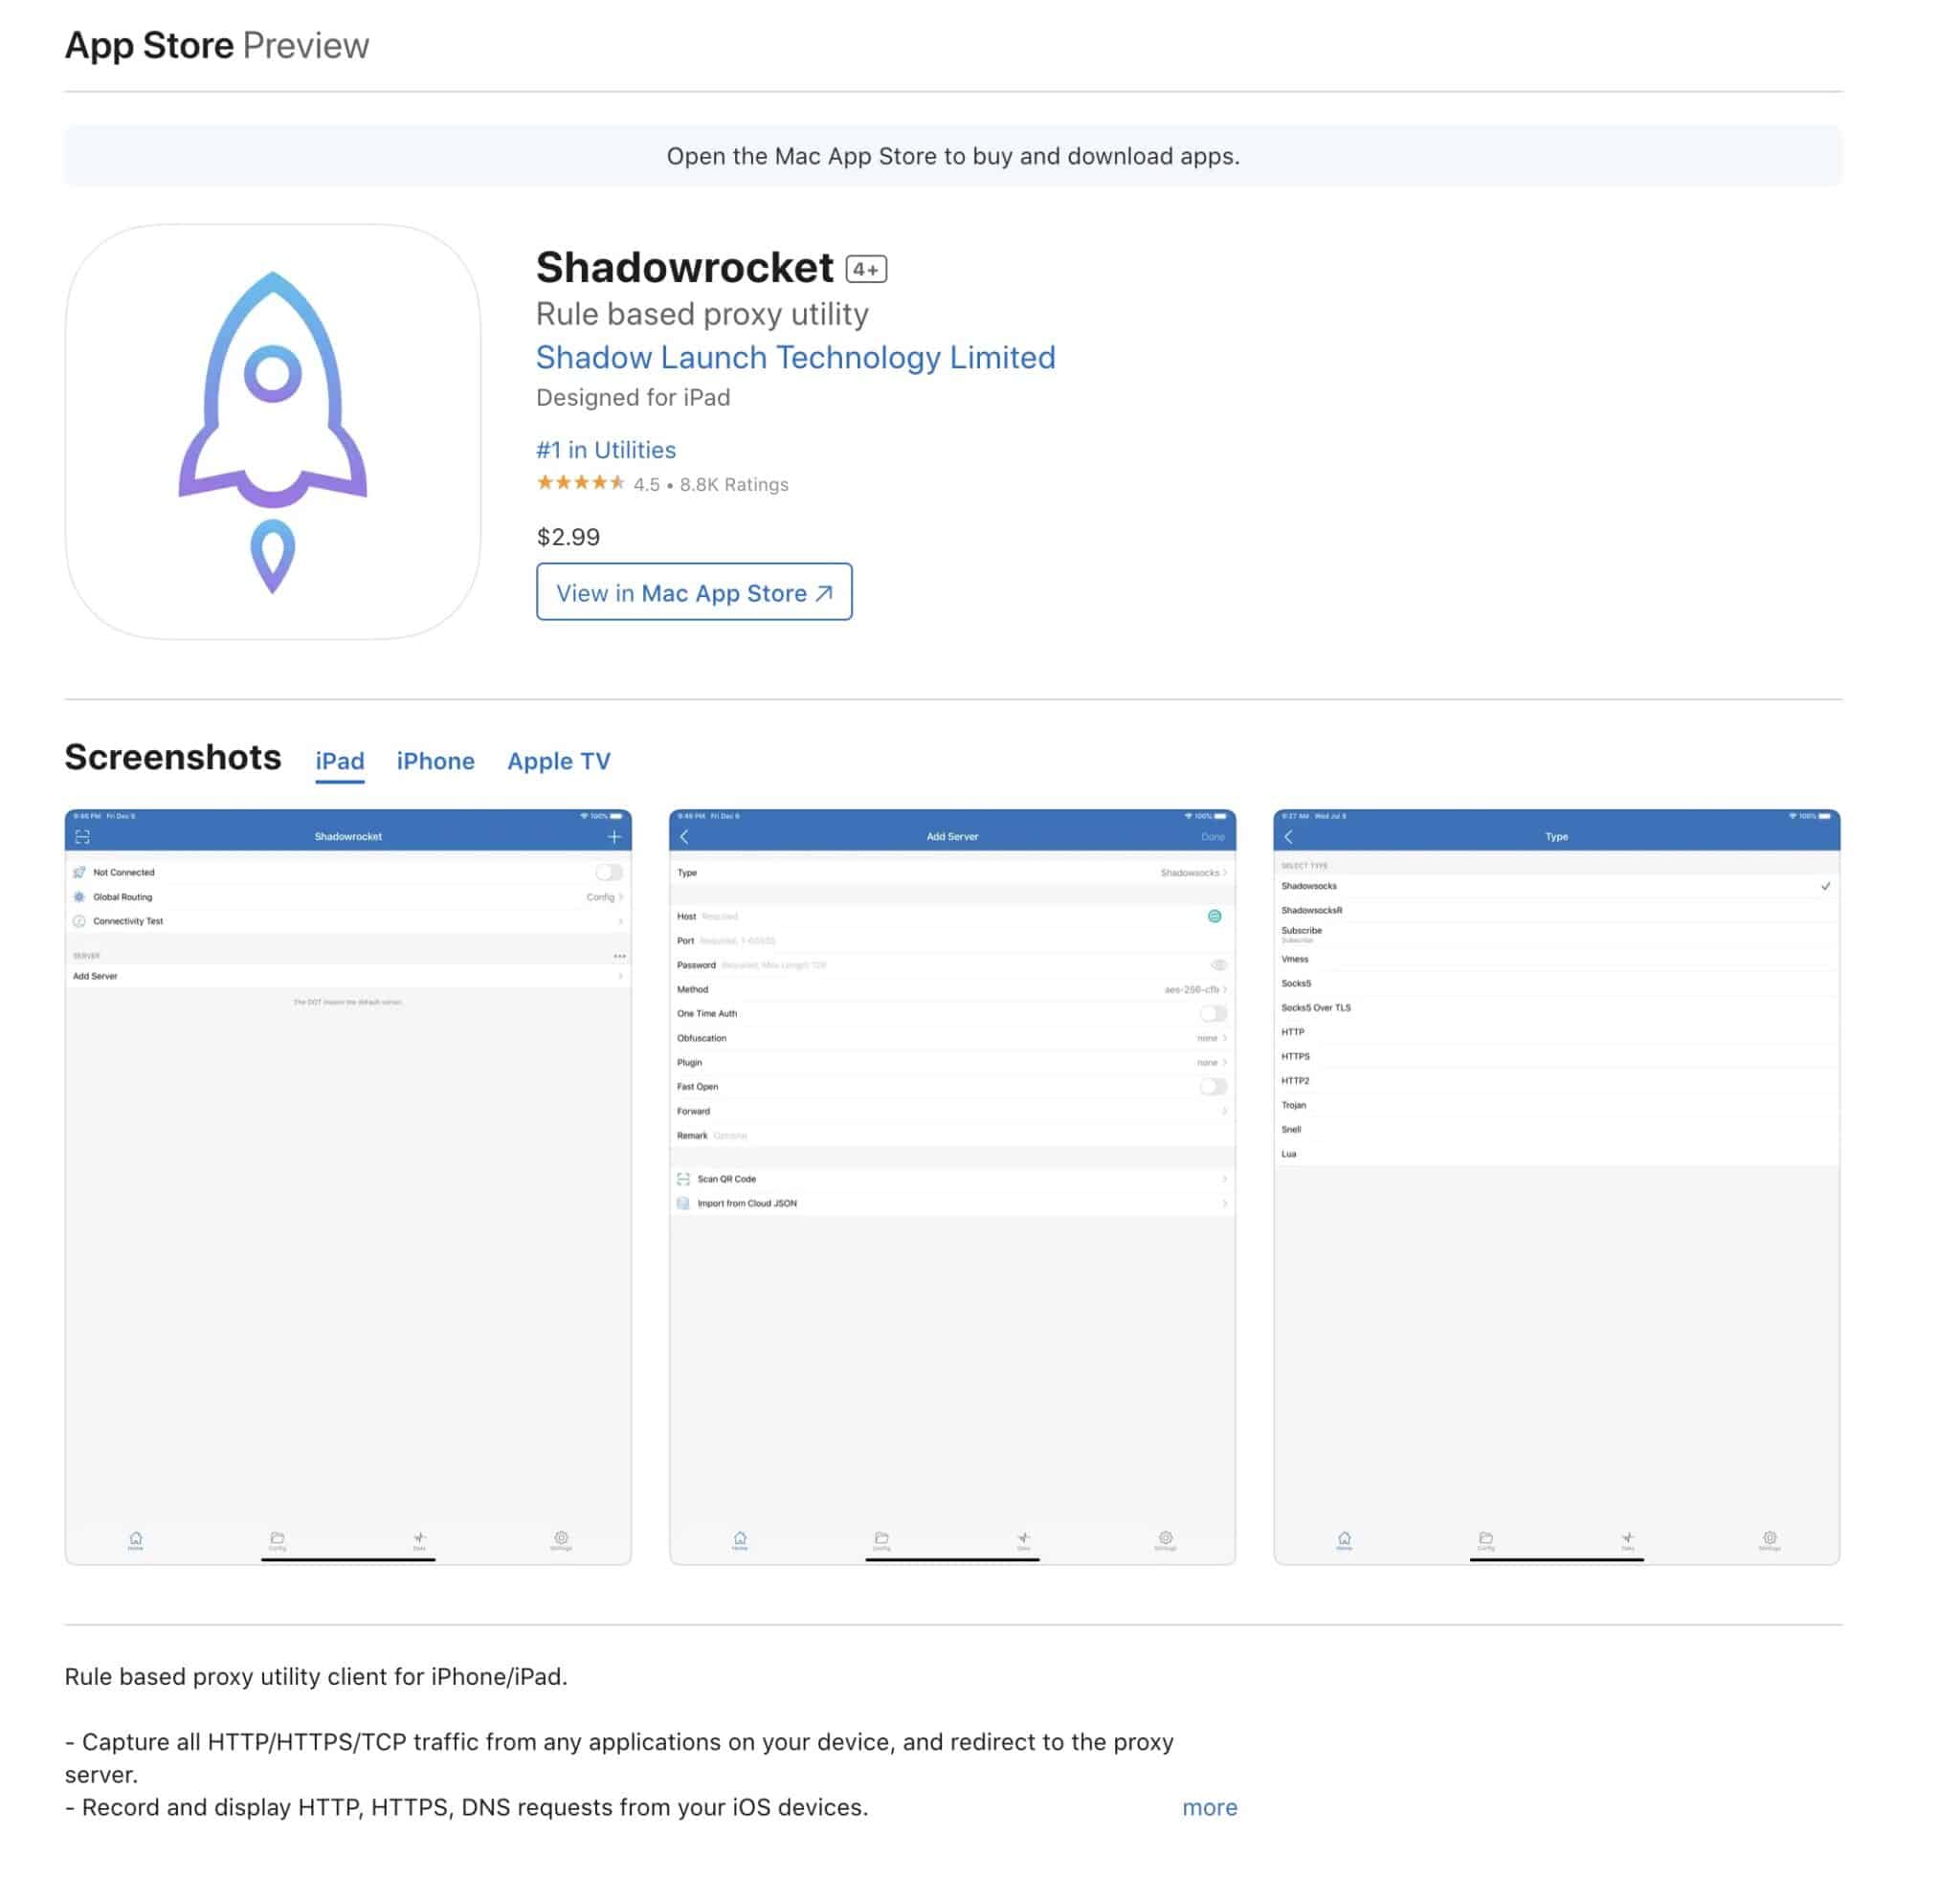Expand description with more link
Screen dimensions: 1960x1878
pyautogui.click(x=1209, y=1807)
